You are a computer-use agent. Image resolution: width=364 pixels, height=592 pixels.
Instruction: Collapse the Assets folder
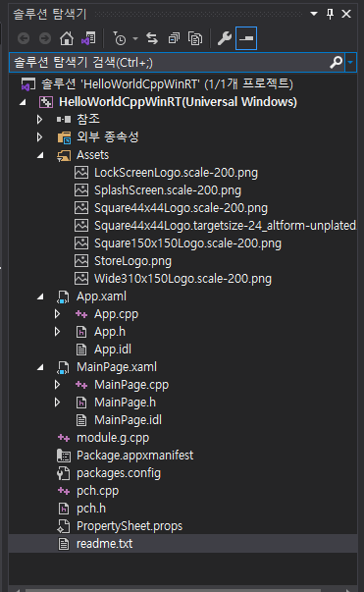point(41,155)
